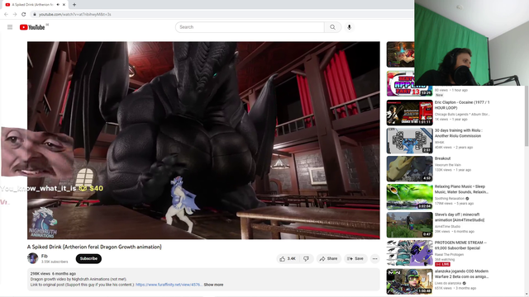Click the page vertical scrollbar
Screen dimensions: 529x297
pos(527,116)
